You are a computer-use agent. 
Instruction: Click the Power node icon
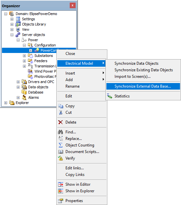(x=24, y=40)
